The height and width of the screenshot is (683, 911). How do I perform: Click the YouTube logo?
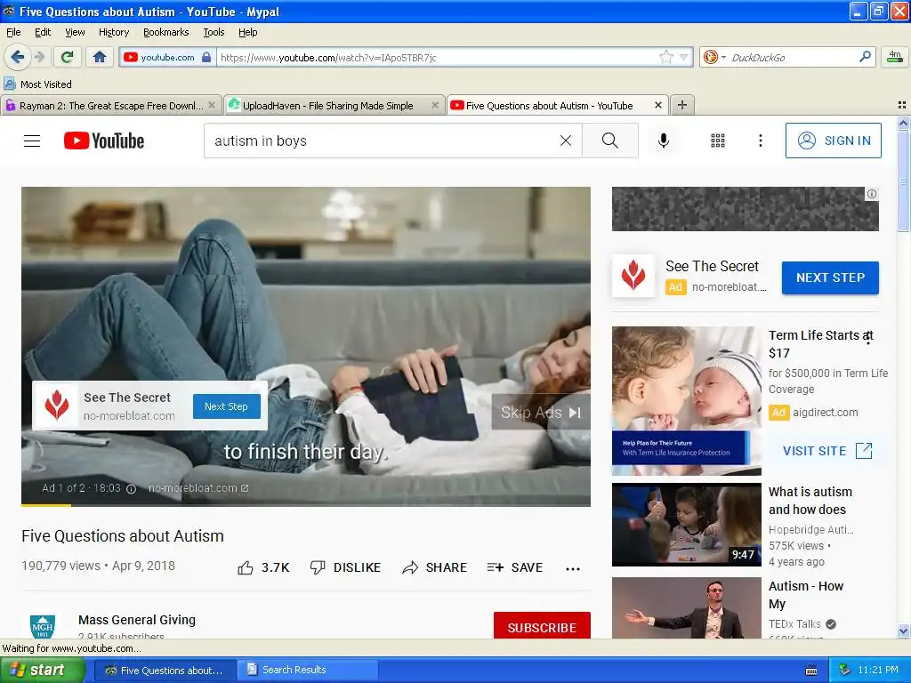[x=104, y=141]
